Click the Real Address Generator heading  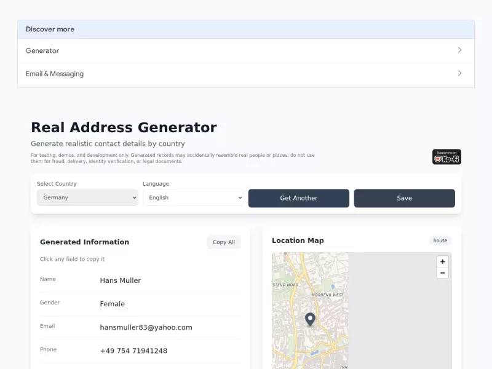pyautogui.click(x=124, y=127)
